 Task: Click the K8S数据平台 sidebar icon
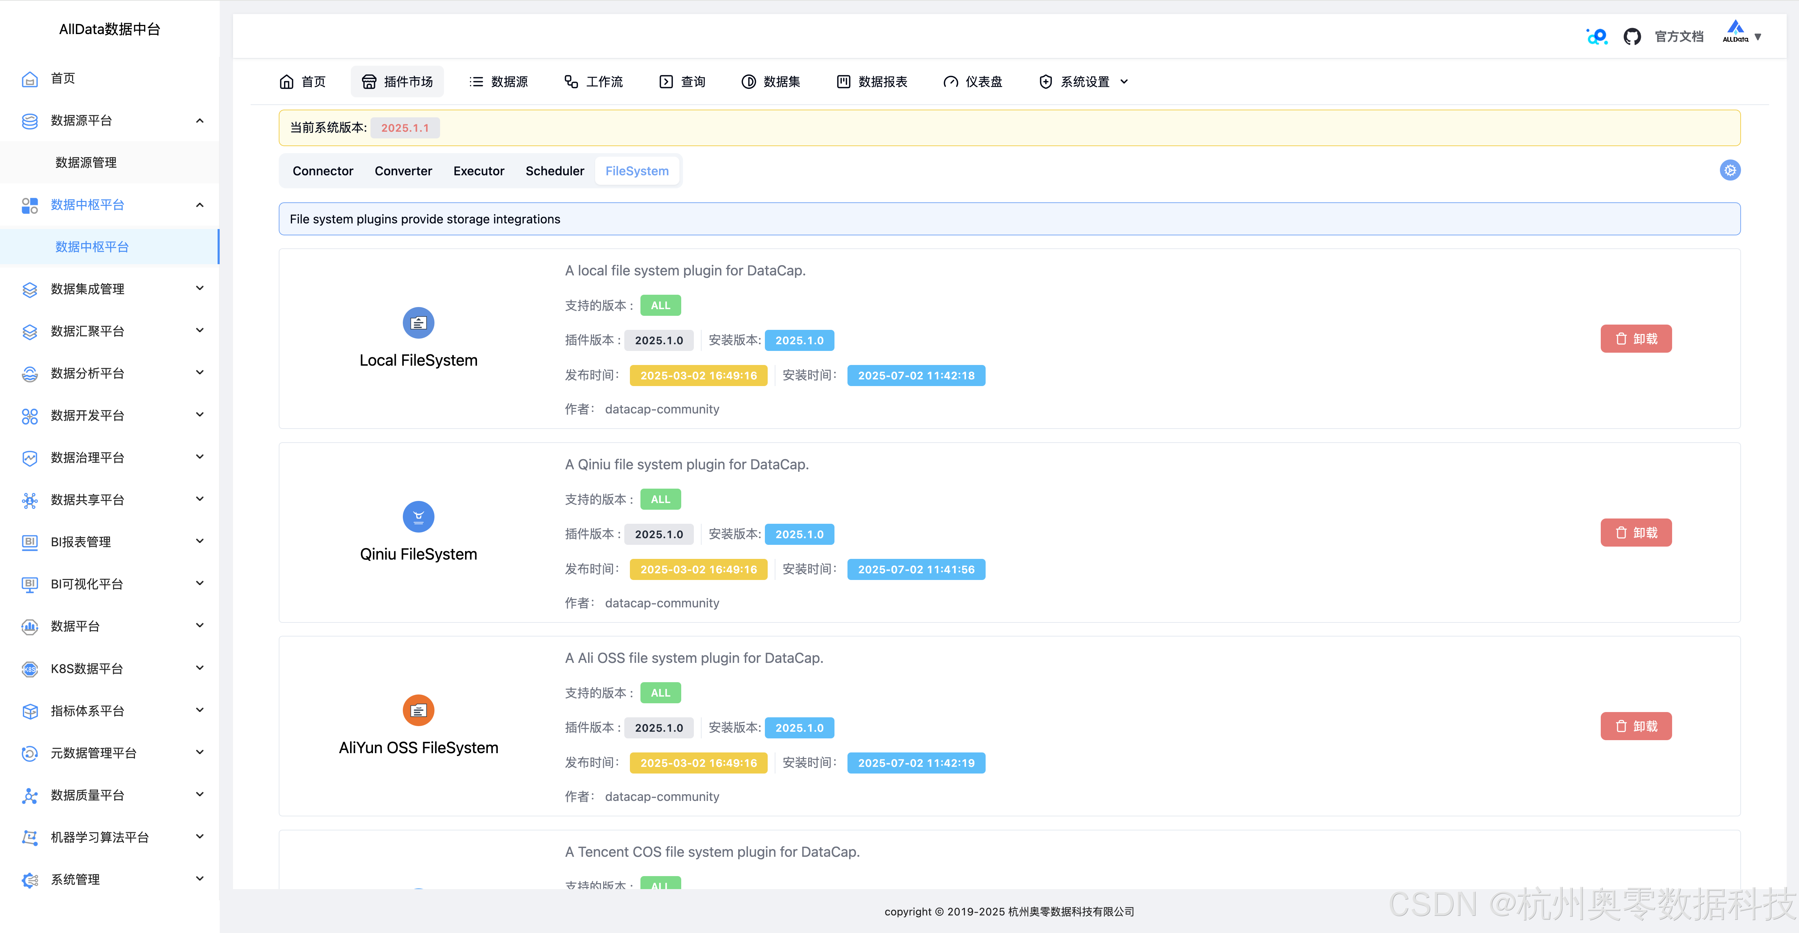tap(29, 669)
